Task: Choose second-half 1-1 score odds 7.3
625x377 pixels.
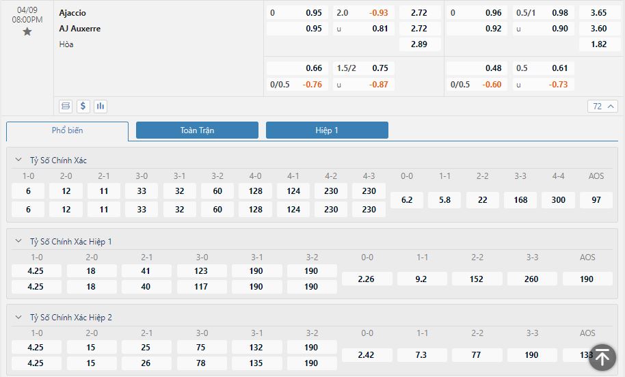Action: 421,354
